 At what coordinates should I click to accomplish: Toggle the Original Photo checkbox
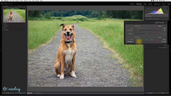click(x=146, y=16)
